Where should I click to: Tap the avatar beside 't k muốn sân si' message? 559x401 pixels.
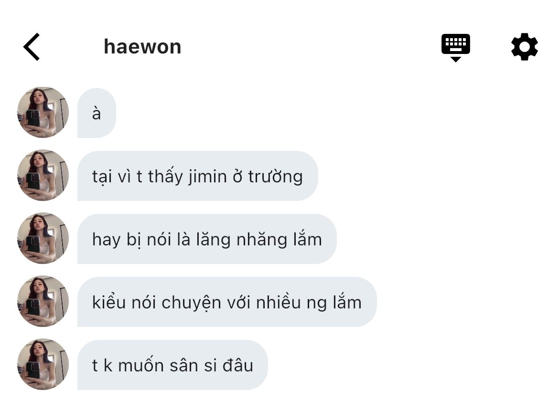43,364
